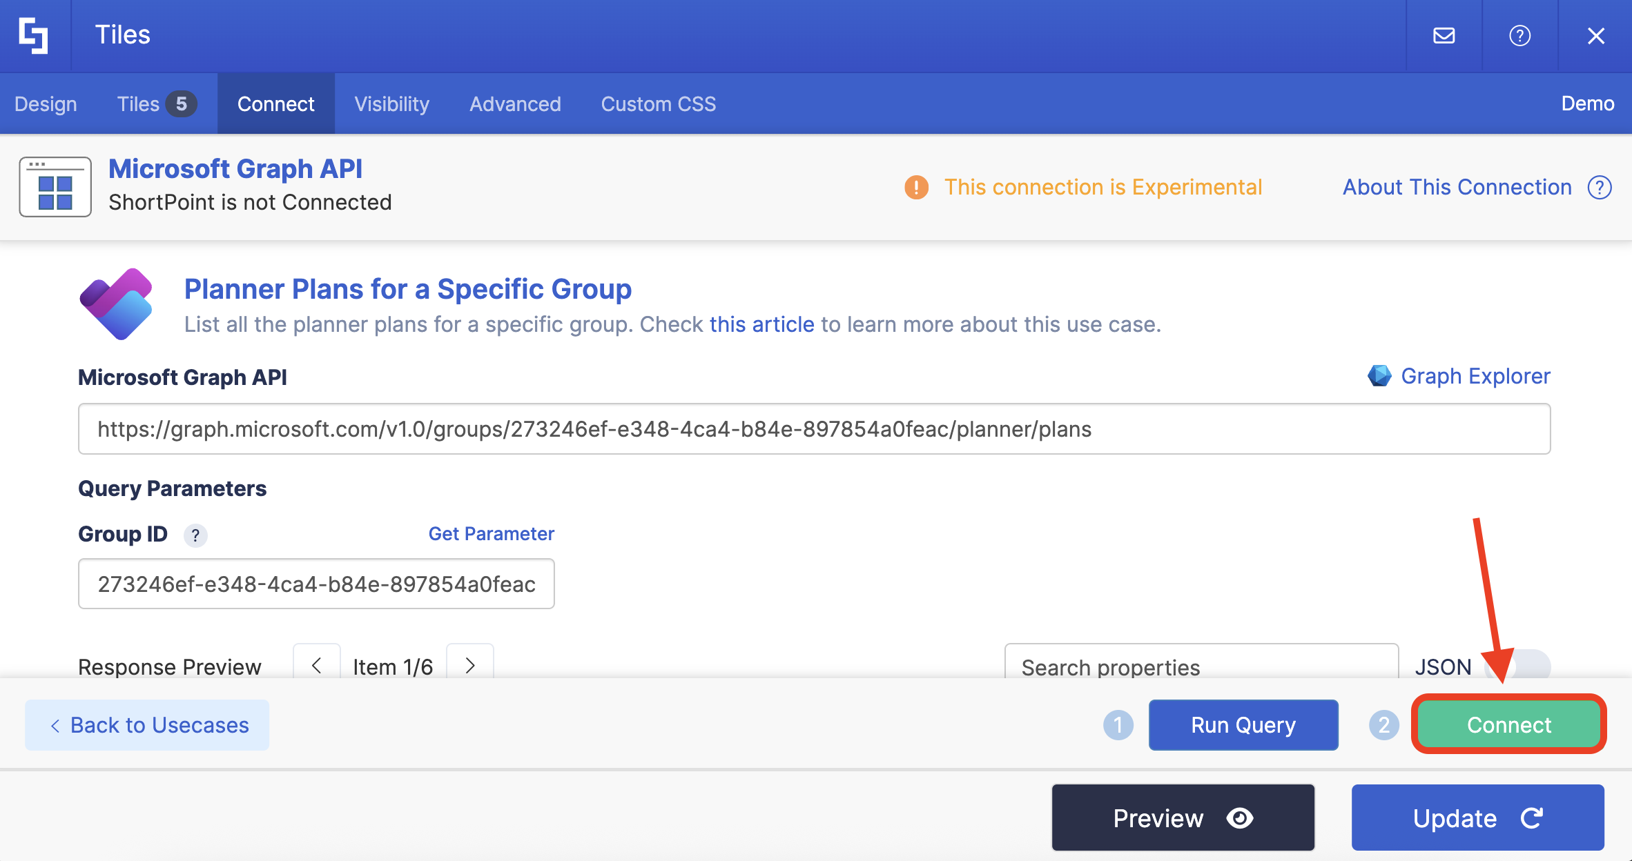Image resolution: width=1632 pixels, height=861 pixels.
Task: Click the Planner app logo
Action: 116,304
